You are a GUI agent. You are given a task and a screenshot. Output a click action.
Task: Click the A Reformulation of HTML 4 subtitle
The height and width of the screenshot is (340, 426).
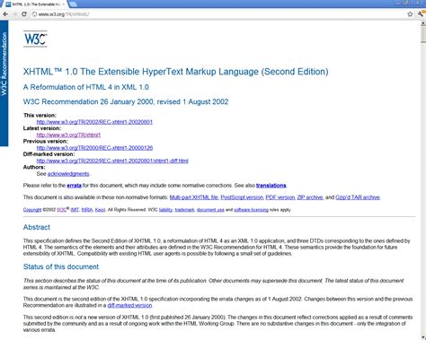coord(86,87)
